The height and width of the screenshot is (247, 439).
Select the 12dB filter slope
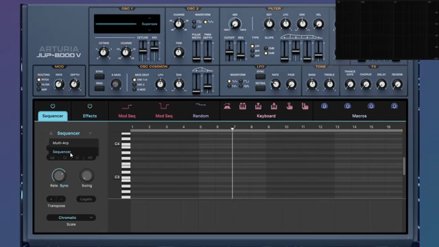tap(265, 49)
